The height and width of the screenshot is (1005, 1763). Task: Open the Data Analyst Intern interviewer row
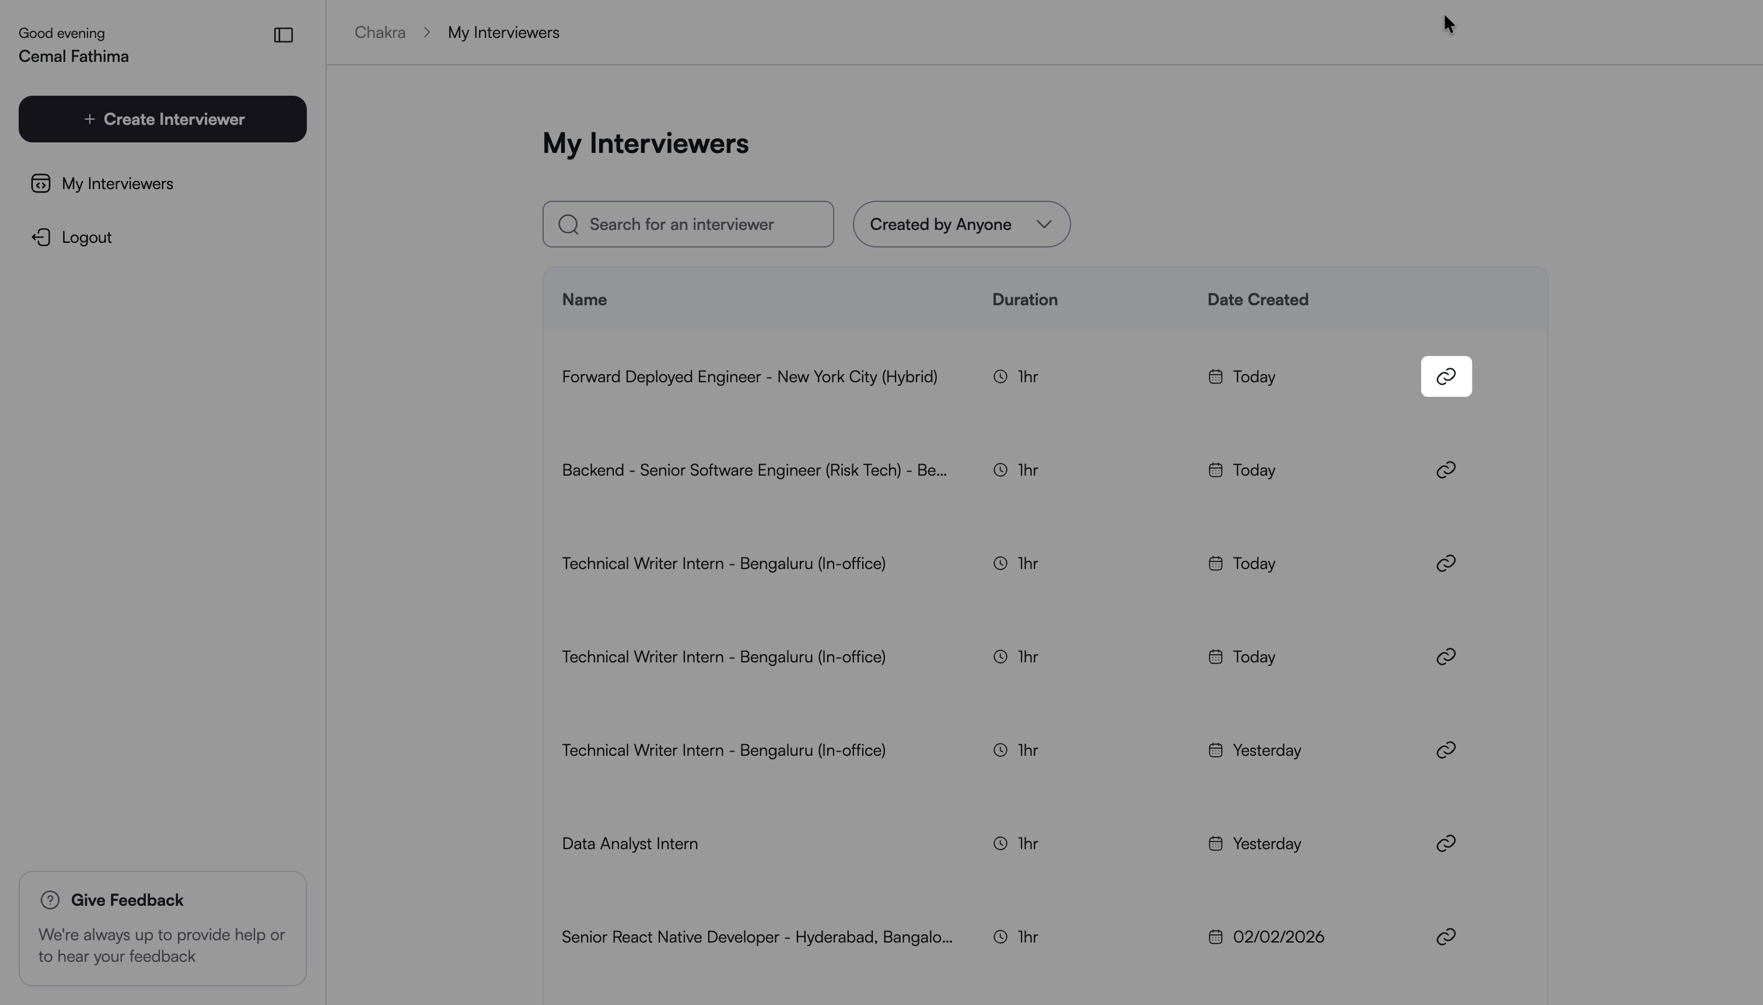629,843
